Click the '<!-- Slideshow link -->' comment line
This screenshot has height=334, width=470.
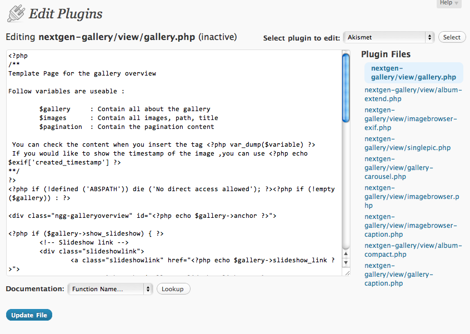[x=84, y=242]
